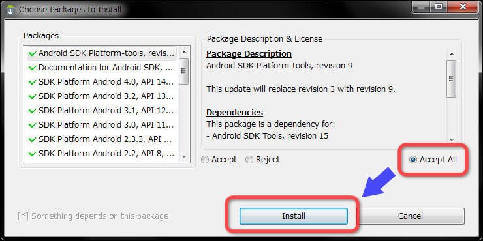
Task: Click green checkmark beside SDK Platform Android 3.0
Action: [x=32, y=126]
